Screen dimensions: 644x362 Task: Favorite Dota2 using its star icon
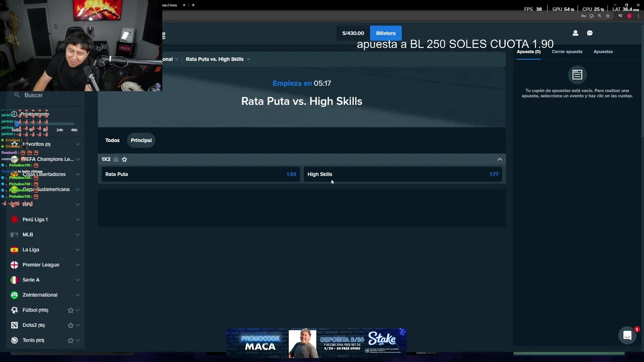point(70,325)
